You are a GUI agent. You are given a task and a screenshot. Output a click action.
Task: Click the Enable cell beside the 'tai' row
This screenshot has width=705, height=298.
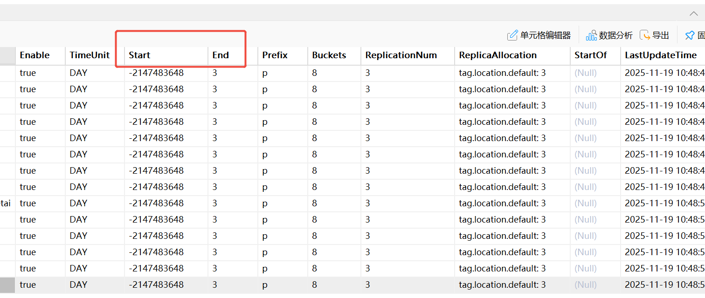(x=28, y=203)
